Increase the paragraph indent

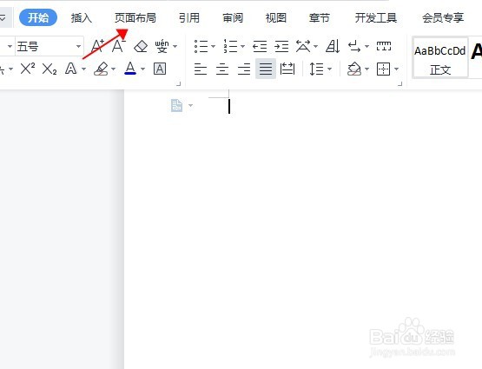click(x=281, y=46)
